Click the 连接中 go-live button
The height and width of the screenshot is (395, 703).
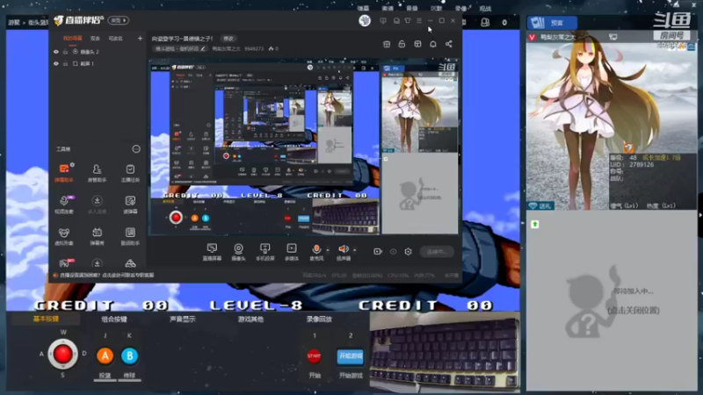pos(437,252)
